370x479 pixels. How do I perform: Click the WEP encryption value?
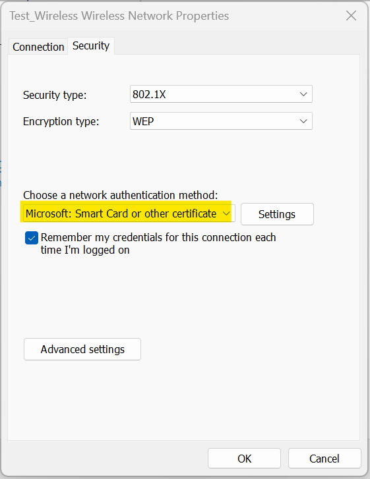coord(143,121)
